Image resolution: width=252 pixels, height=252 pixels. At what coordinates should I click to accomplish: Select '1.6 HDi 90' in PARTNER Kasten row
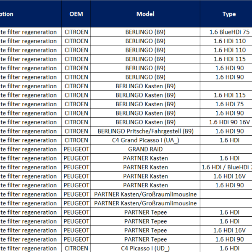coord(226,185)
